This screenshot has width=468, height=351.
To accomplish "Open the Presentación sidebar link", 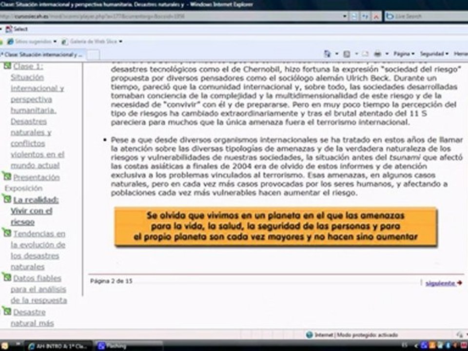I will [37, 177].
